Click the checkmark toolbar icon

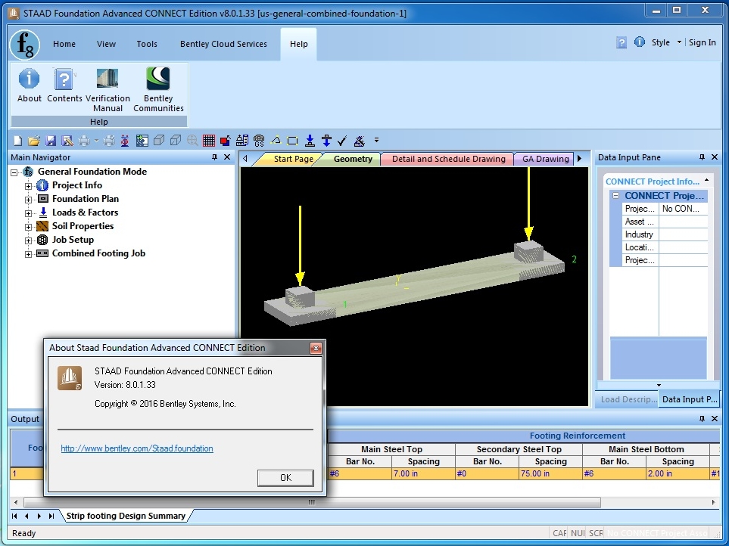pyautogui.click(x=342, y=140)
